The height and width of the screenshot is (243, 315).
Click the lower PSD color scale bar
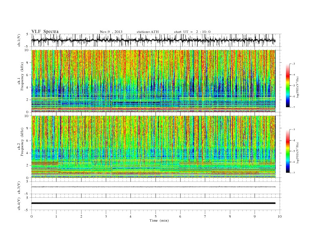coord(288,151)
